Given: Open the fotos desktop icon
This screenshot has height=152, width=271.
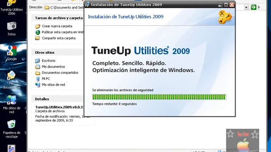Looking at the screenshot, I should point(11,29).
